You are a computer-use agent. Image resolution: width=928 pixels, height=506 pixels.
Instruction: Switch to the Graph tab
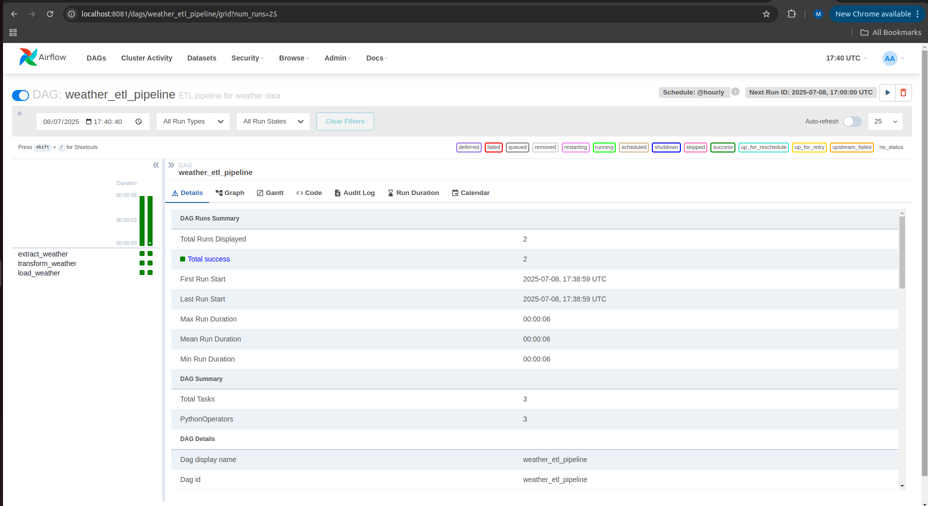[x=230, y=193]
